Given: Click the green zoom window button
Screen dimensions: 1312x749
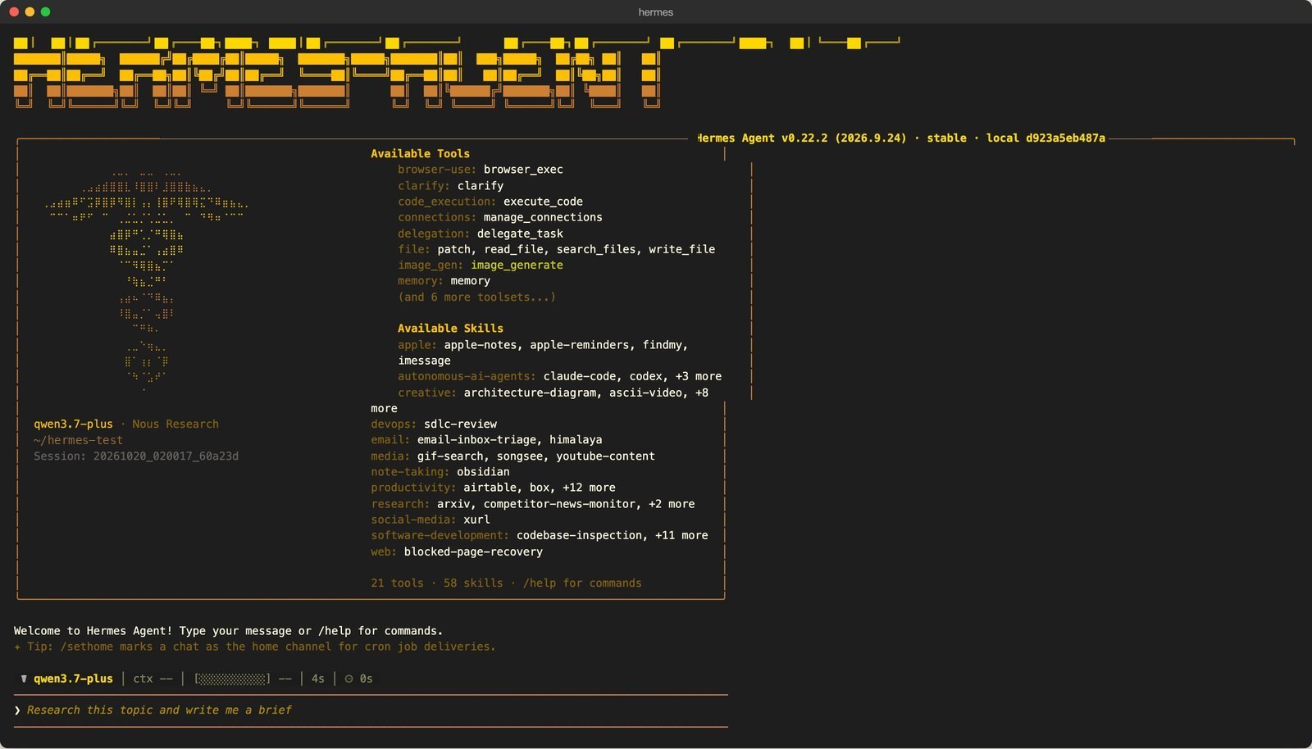Looking at the screenshot, I should click(x=45, y=11).
